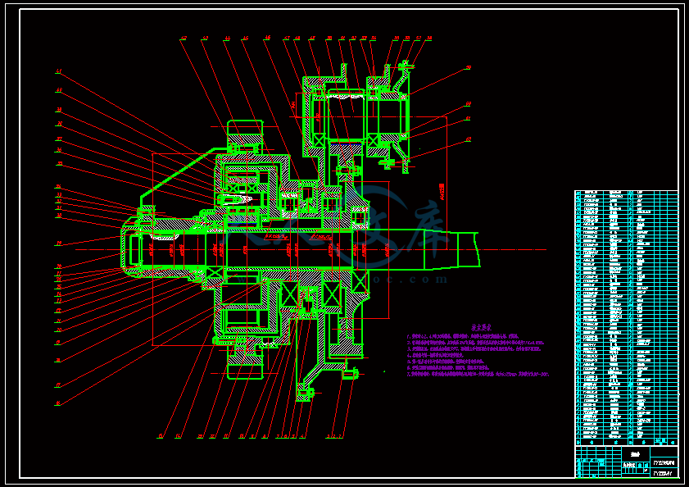Select part callout label 41
The height and width of the screenshot is (487, 689).
point(58,71)
